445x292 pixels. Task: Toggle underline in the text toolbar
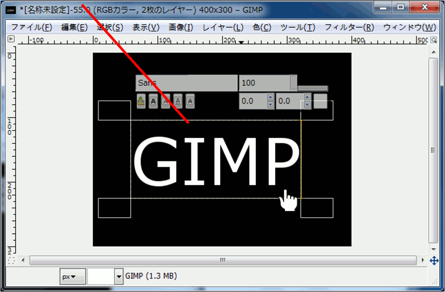[x=178, y=101]
